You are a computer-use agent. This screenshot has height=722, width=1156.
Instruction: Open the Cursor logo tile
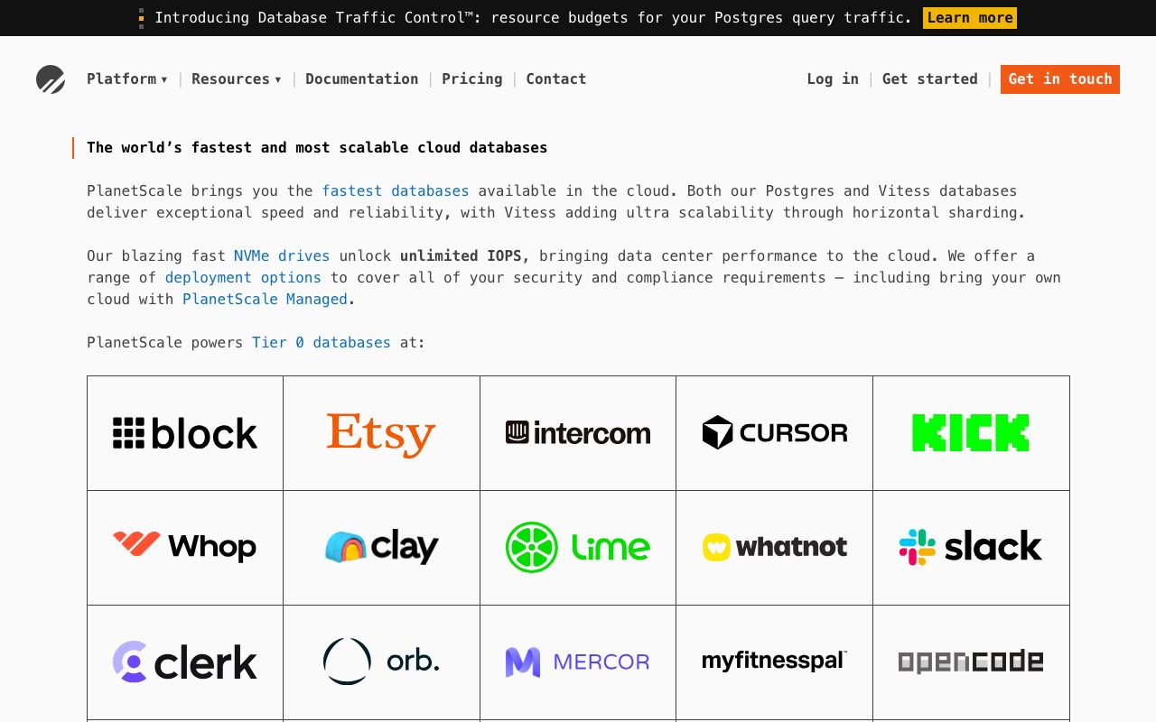click(x=774, y=433)
